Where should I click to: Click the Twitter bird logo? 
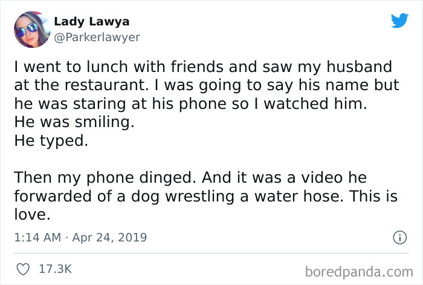pyautogui.click(x=399, y=21)
